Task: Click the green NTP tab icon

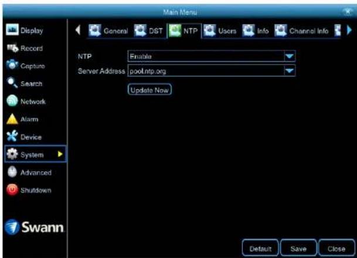Action: point(175,30)
